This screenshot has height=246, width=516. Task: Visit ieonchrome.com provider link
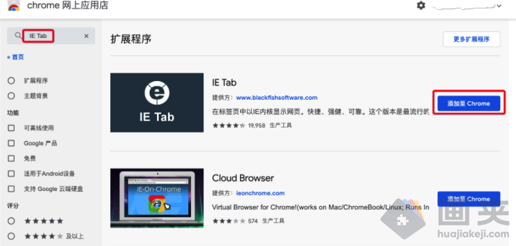click(260, 193)
